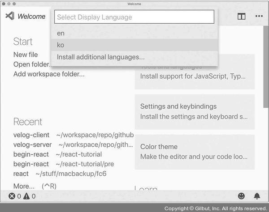Open the more actions ellipsis menu
This screenshot has height=212, width=269.
click(259, 16)
